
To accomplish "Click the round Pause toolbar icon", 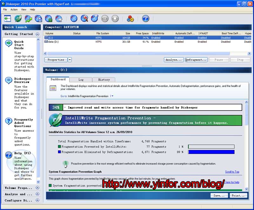I will [x=105, y=19].
